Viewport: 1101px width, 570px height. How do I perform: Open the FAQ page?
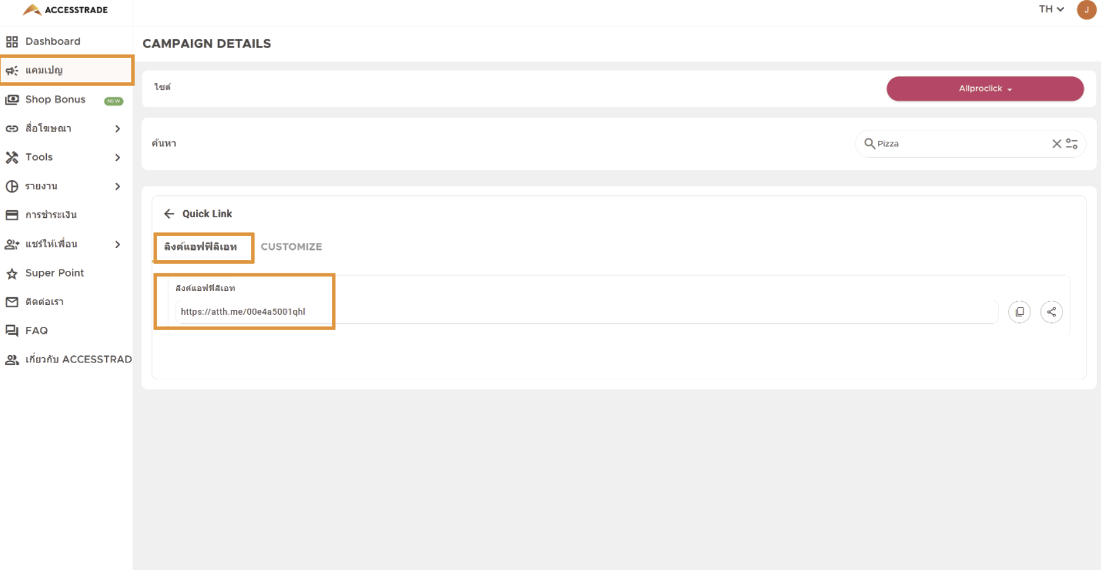coord(37,331)
